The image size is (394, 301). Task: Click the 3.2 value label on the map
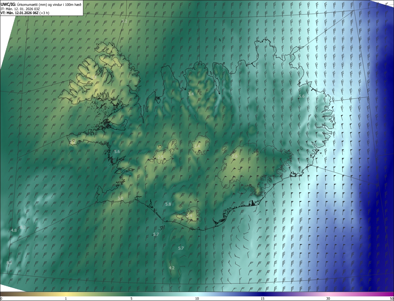(x=124, y=21)
